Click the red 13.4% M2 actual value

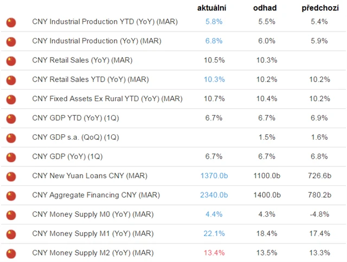pyautogui.click(x=214, y=253)
